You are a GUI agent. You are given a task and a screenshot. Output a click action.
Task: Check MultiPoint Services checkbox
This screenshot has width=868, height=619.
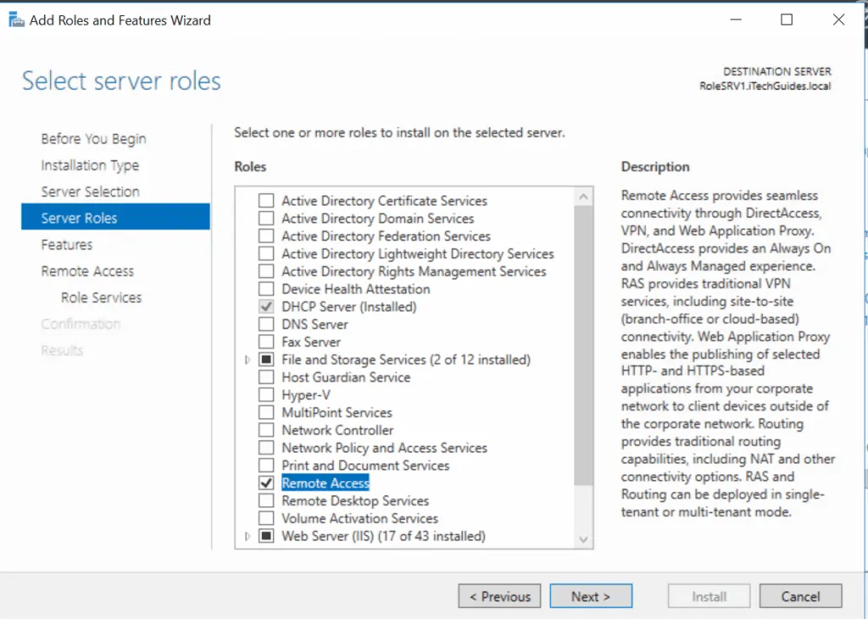266,412
